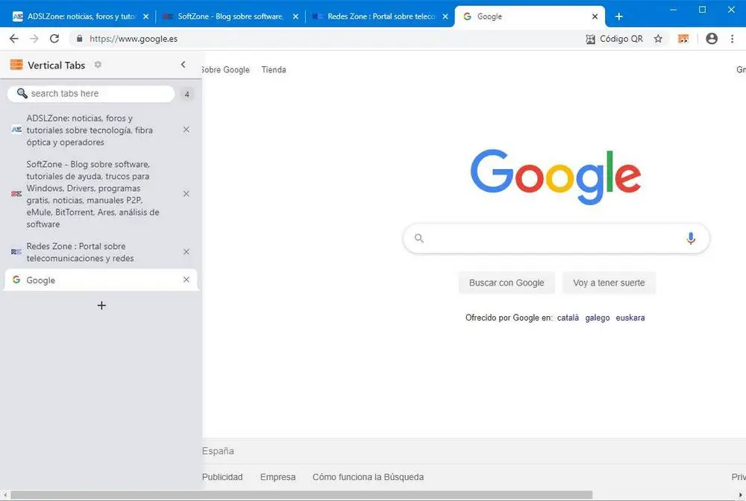The width and height of the screenshot is (746, 501).
Task: Bookmark this page with the star icon
Action: 658,39
